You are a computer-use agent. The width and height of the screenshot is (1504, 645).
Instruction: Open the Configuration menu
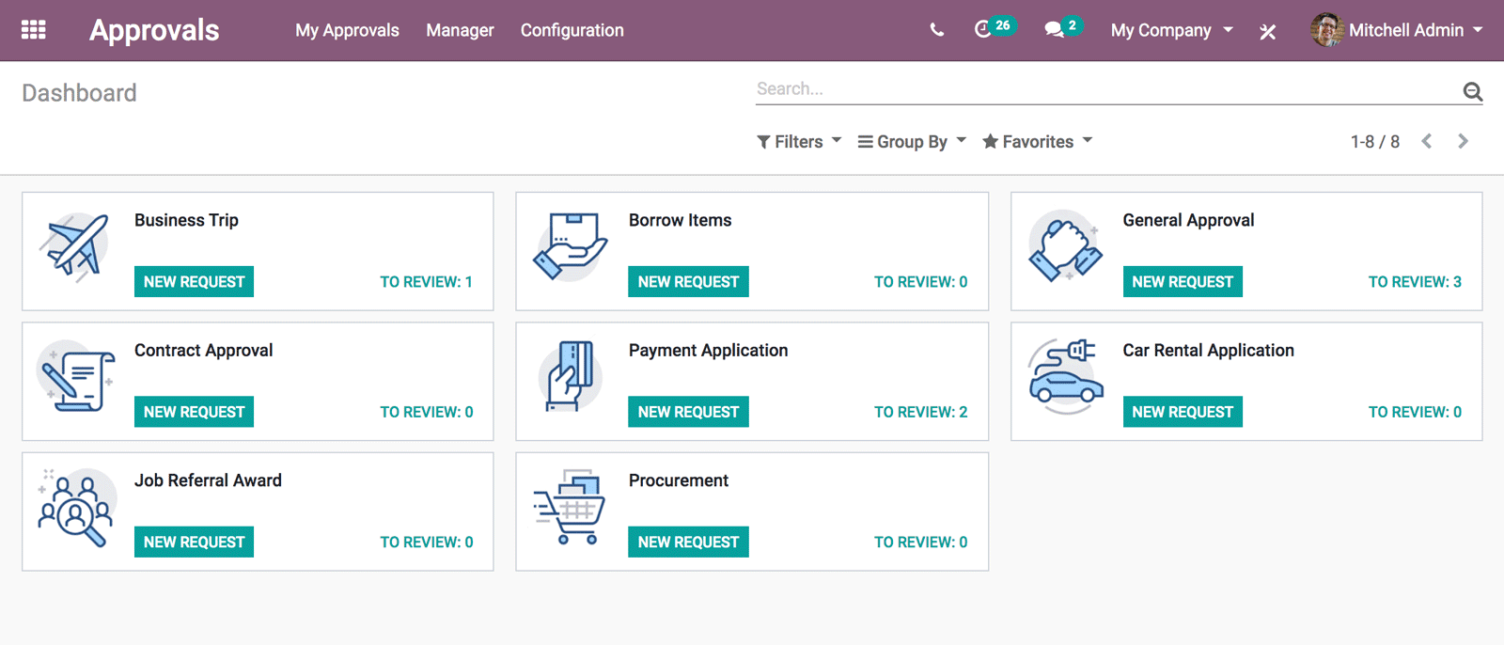pyautogui.click(x=572, y=30)
